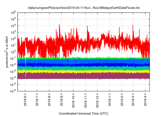Click the '2019-4-1' date label
165x116 pixels.
145,99
